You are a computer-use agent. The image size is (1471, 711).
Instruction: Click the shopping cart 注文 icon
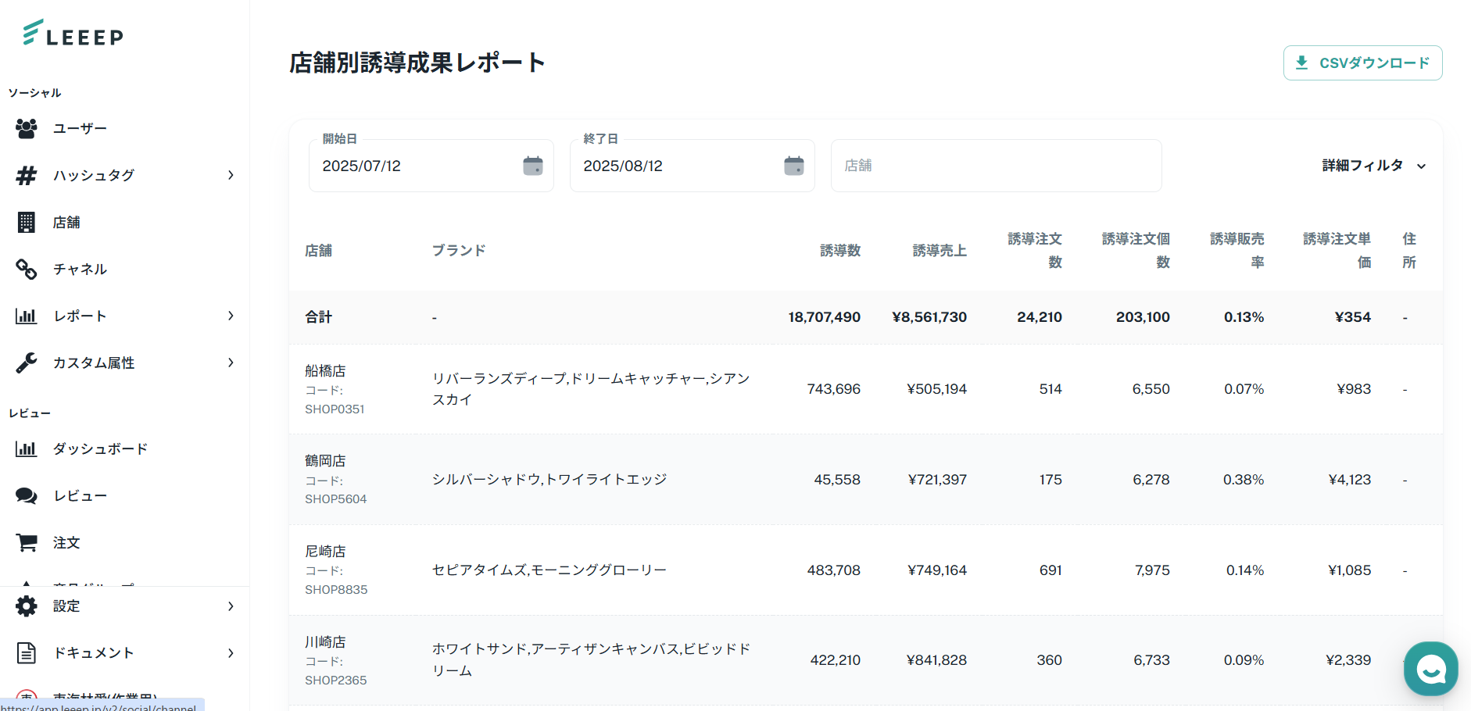coord(27,542)
